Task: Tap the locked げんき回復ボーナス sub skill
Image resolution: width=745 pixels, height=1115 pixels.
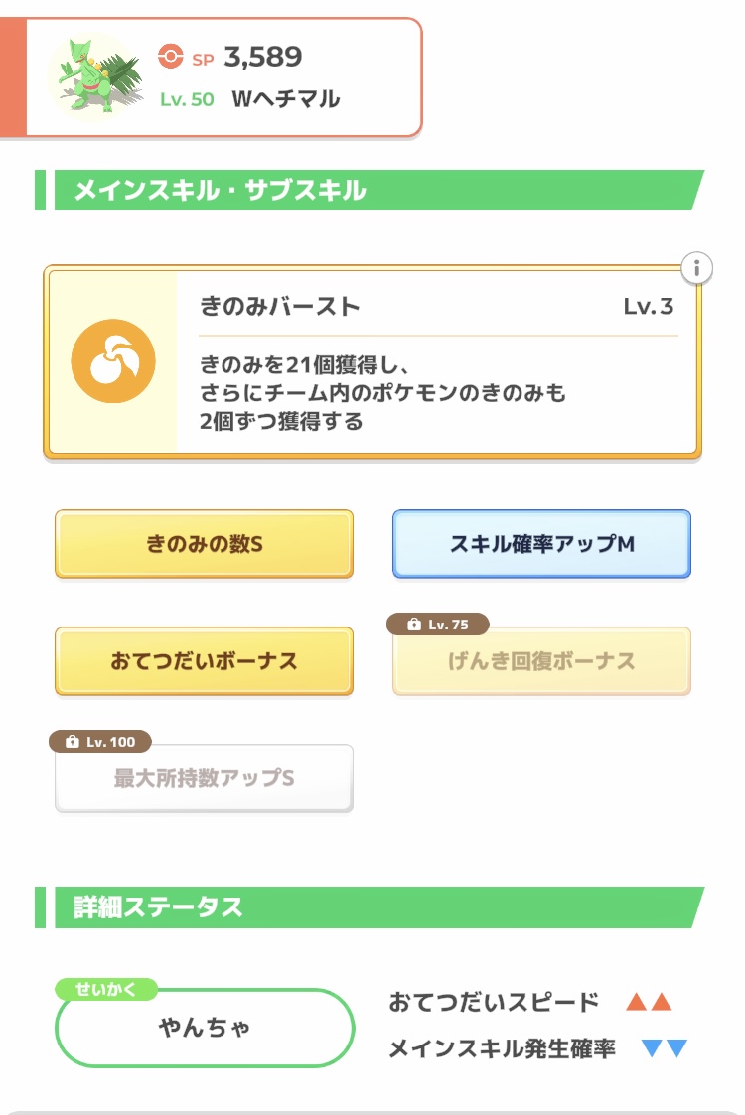Action: [x=541, y=662]
